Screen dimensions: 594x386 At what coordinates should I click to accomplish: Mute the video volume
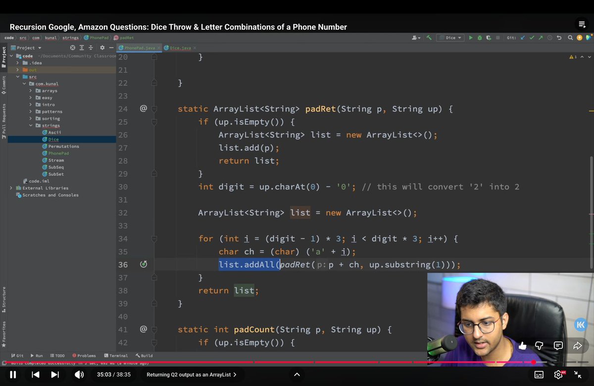79,375
